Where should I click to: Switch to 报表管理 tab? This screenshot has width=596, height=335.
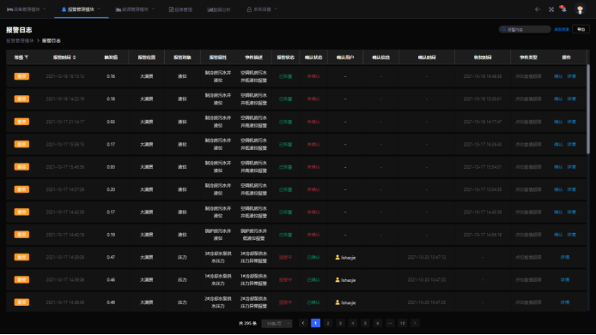[x=180, y=9]
